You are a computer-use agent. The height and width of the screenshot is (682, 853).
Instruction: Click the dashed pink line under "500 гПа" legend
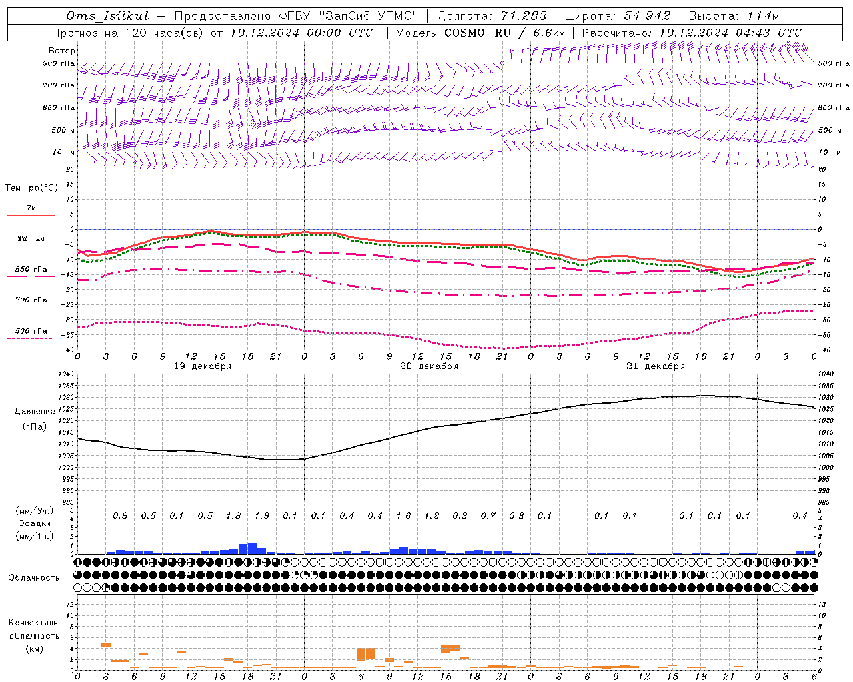pyautogui.click(x=29, y=338)
